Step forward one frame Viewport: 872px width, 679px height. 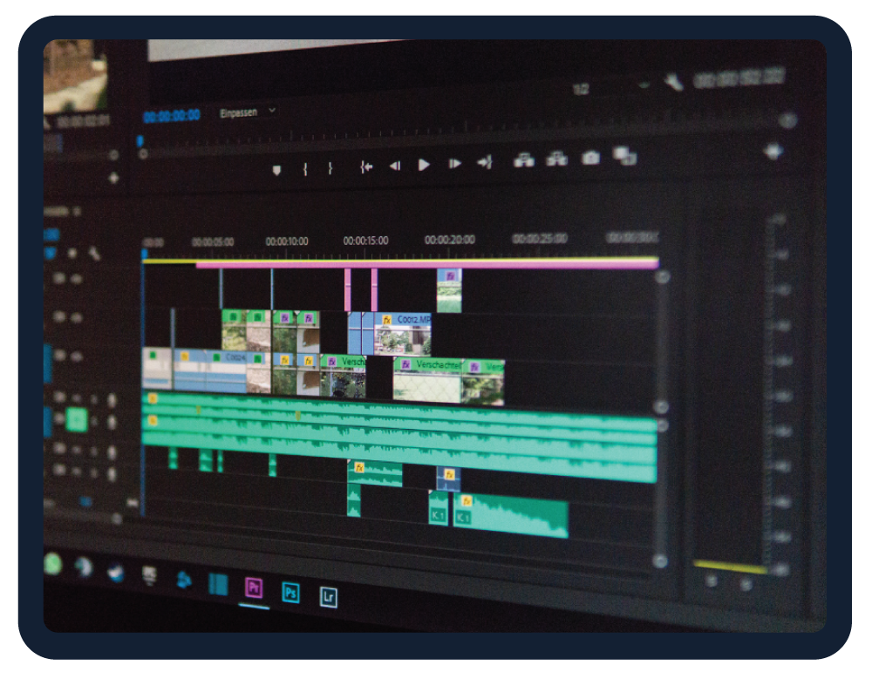[x=454, y=164]
